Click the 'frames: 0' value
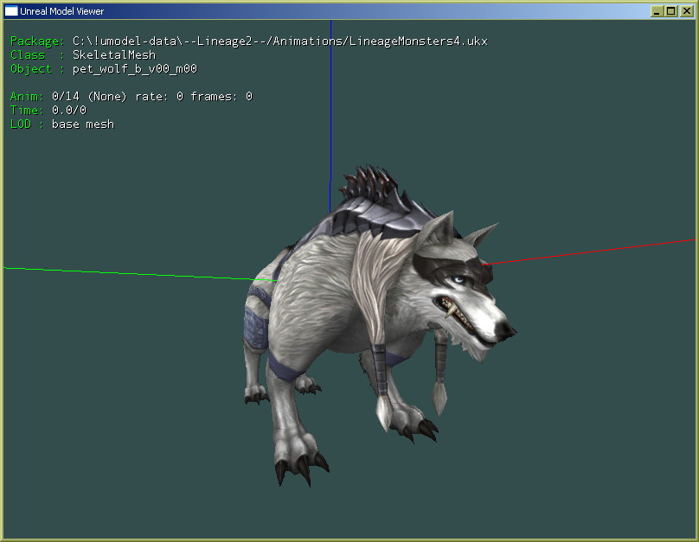Viewport: 699px width, 542px height. [221, 97]
